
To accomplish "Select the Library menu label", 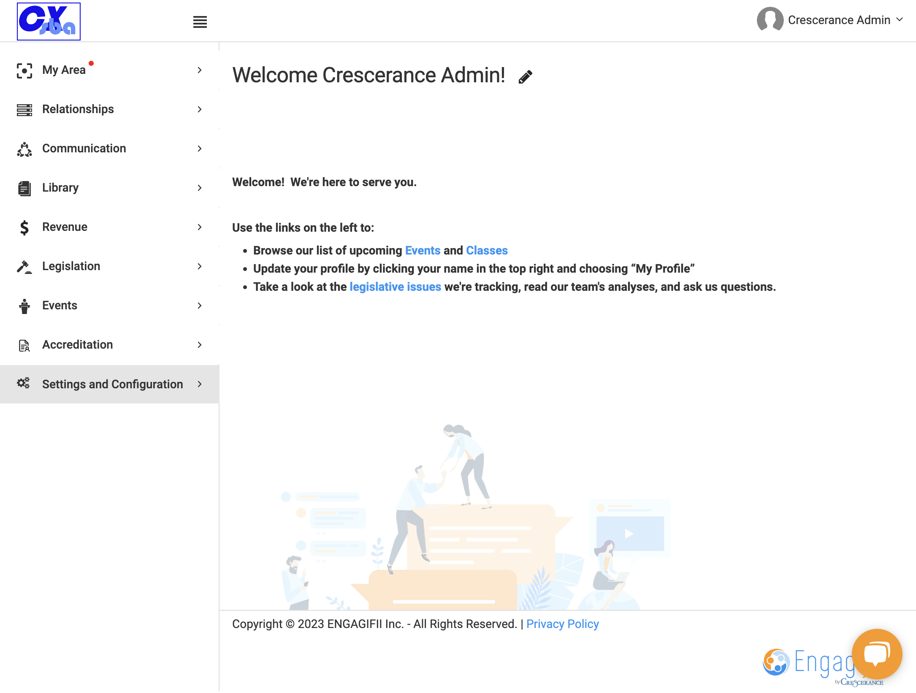I will [60, 188].
